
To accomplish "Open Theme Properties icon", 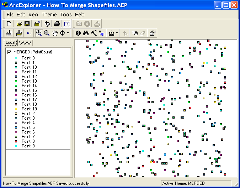I will click(153, 33).
